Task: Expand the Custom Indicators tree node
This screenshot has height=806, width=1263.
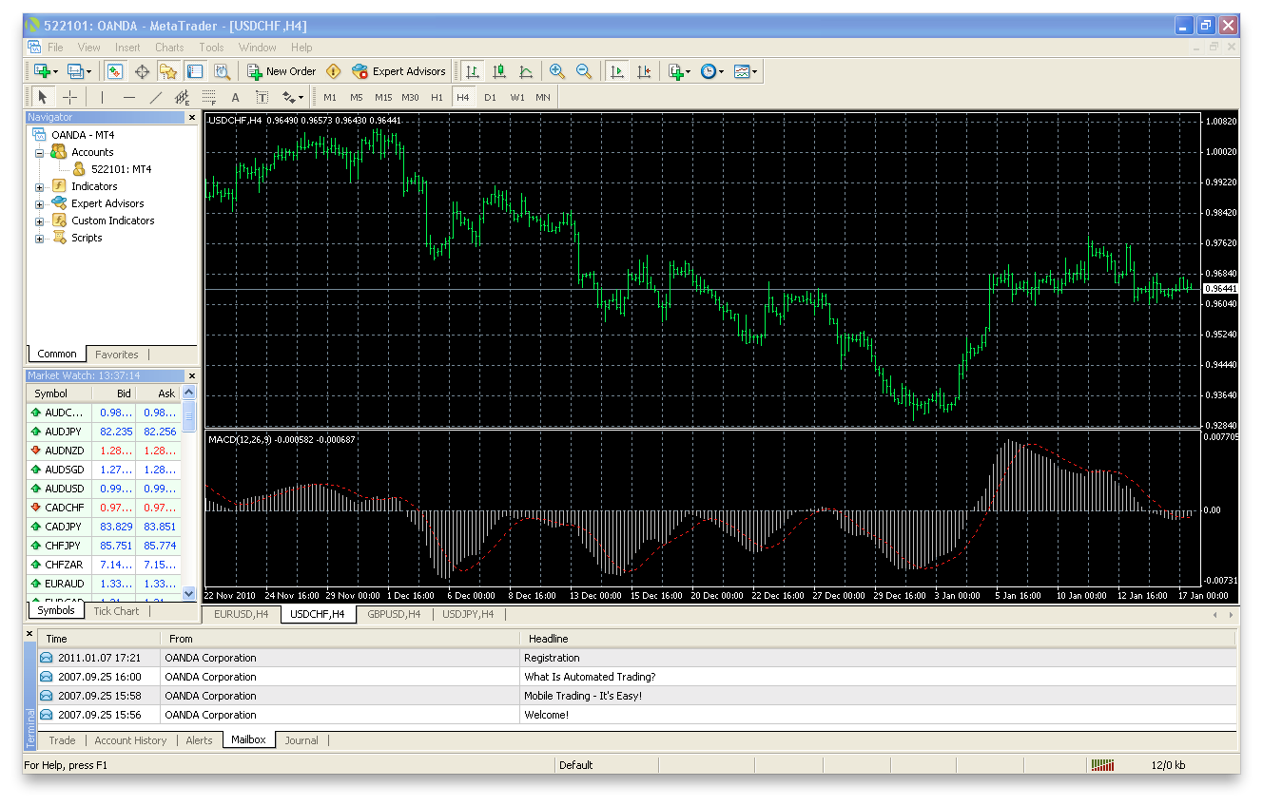Action: pos(40,221)
